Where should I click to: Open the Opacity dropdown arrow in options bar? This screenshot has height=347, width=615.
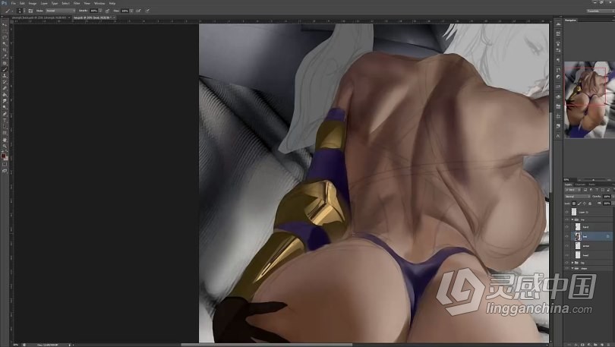pyautogui.click(x=100, y=11)
